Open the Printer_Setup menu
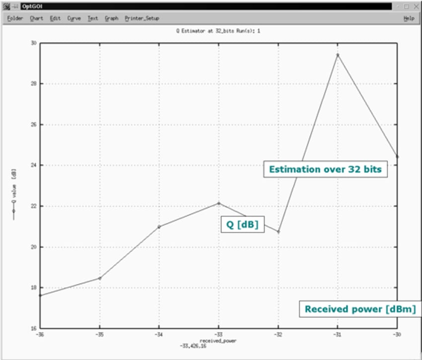Image resolution: width=422 pixels, height=360 pixels. pyautogui.click(x=142, y=18)
